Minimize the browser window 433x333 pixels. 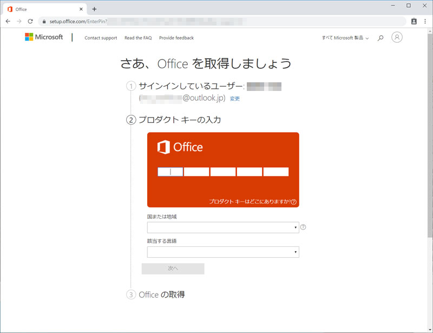coord(393,5)
